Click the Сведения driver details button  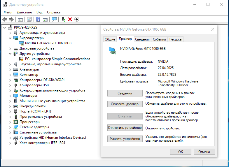coord(125,93)
